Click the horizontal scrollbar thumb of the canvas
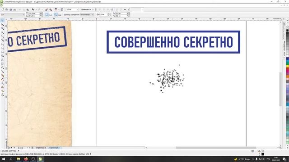 216,148
